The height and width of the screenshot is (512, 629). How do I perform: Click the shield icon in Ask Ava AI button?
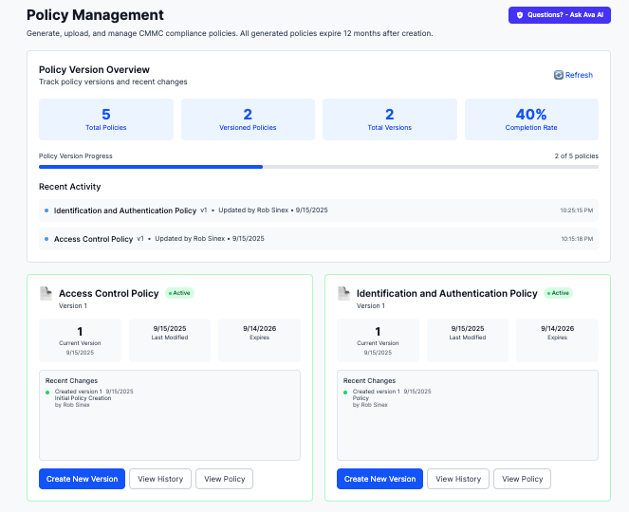[x=520, y=15]
